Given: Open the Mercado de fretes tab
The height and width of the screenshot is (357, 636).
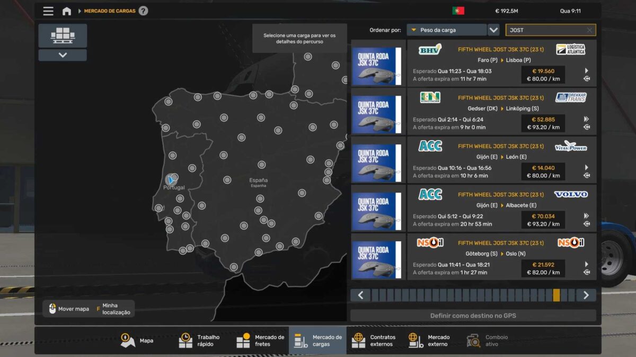Looking at the screenshot, I should tap(260, 341).
